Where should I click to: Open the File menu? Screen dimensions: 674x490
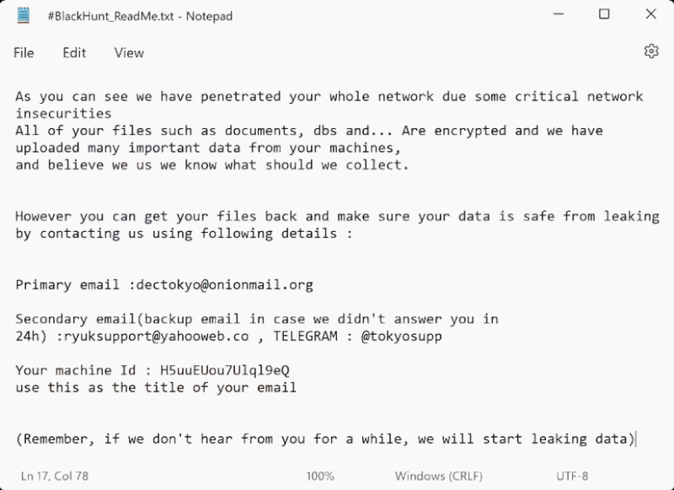click(24, 52)
